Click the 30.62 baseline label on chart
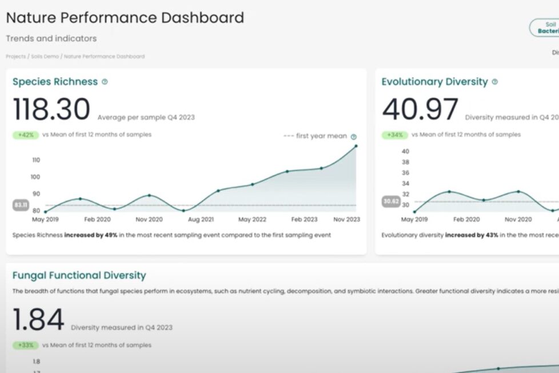Viewport: 559px width, 373px height. point(390,201)
